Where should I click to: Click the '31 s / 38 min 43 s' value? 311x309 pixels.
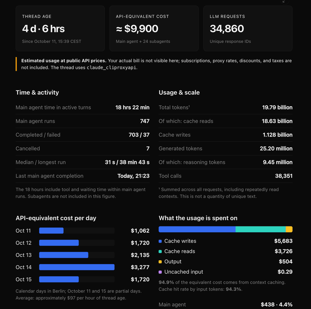(x=127, y=162)
